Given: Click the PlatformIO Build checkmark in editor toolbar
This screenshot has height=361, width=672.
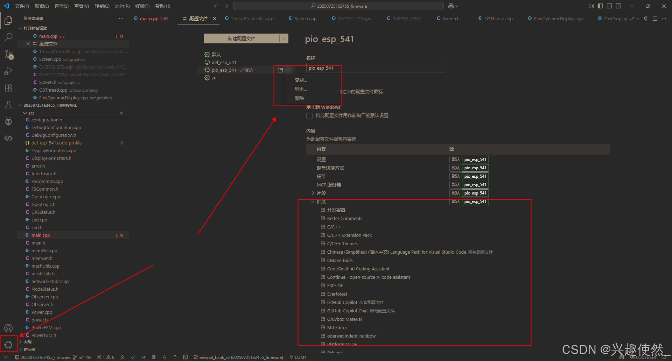Looking at the screenshot, I should (632, 19).
